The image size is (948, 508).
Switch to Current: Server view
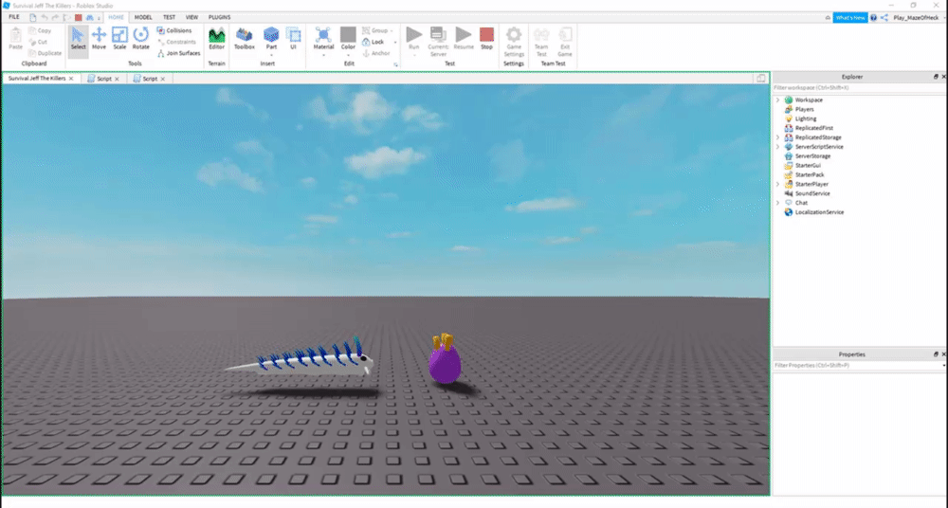coord(438,41)
